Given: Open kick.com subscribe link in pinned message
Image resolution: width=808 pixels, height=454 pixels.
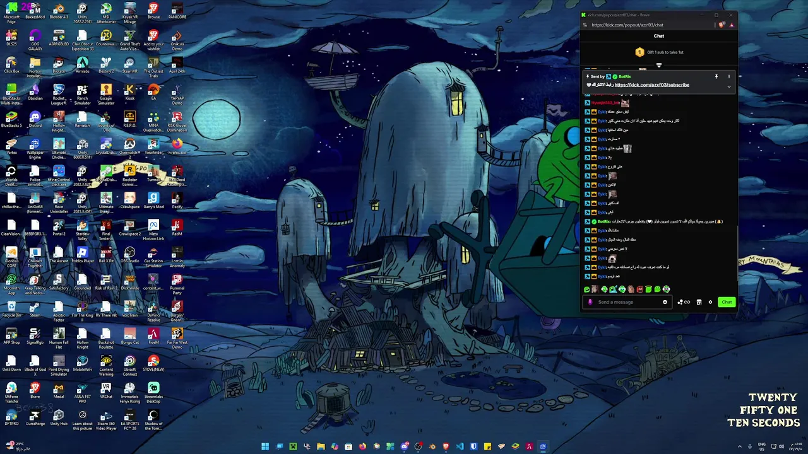Looking at the screenshot, I should [651, 85].
